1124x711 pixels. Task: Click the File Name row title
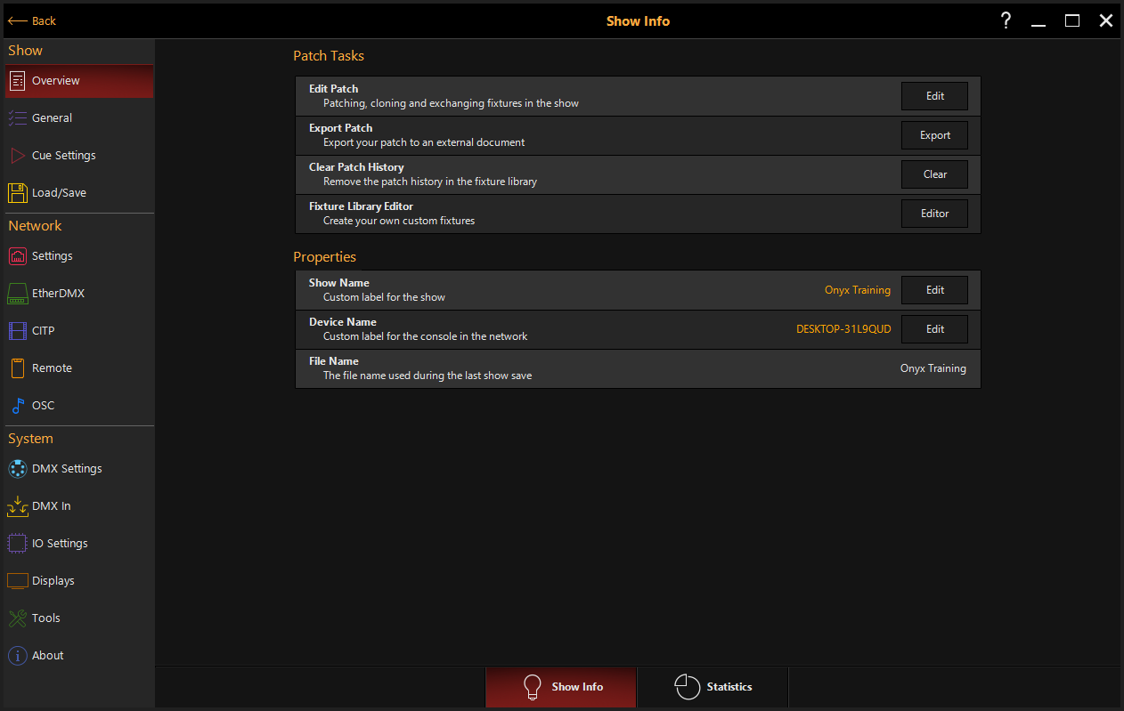pyautogui.click(x=334, y=361)
